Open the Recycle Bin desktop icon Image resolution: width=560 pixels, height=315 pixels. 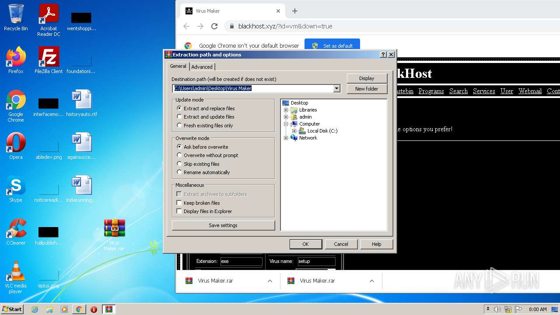[x=16, y=17]
